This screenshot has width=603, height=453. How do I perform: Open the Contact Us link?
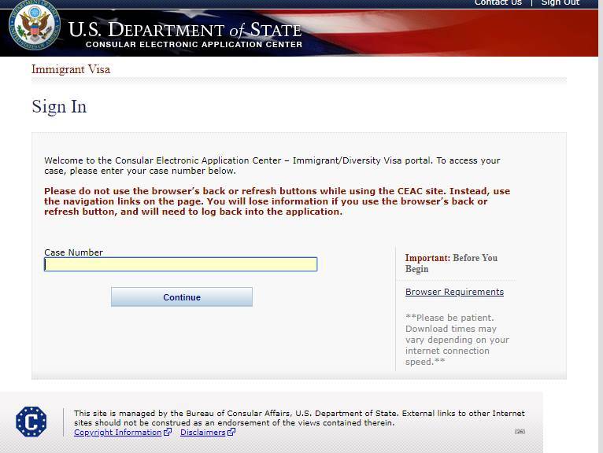pyautogui.click(x=498, y=3)
